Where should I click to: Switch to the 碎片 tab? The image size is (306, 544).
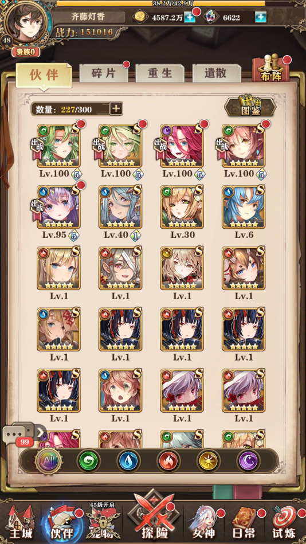point(104,73)
